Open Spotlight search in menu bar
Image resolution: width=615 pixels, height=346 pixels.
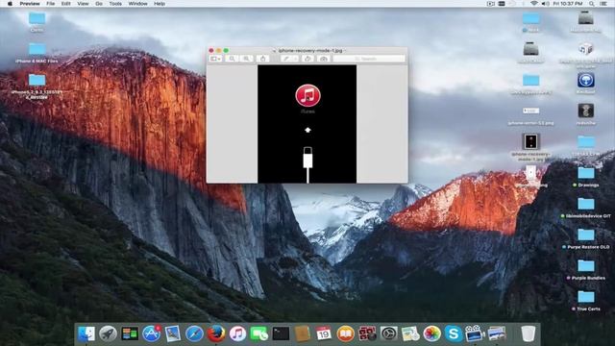click(592, 4)
